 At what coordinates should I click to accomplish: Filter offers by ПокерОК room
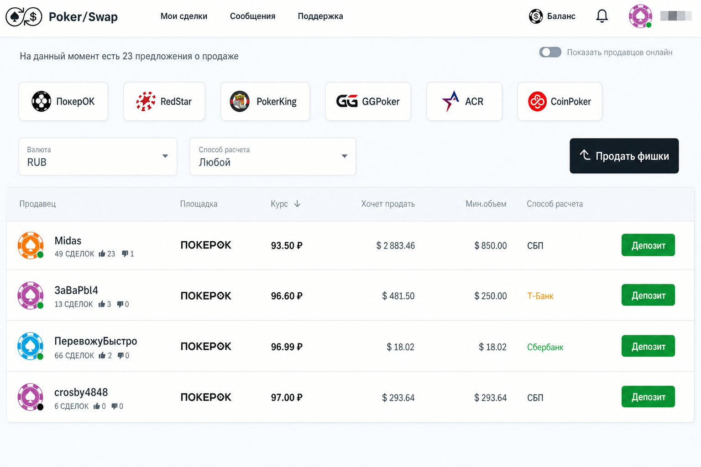63,101
